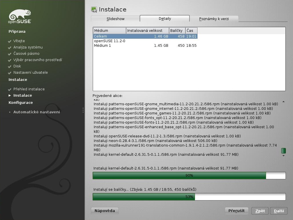Click the Přehled instalace step

click(x=29, y=89)
